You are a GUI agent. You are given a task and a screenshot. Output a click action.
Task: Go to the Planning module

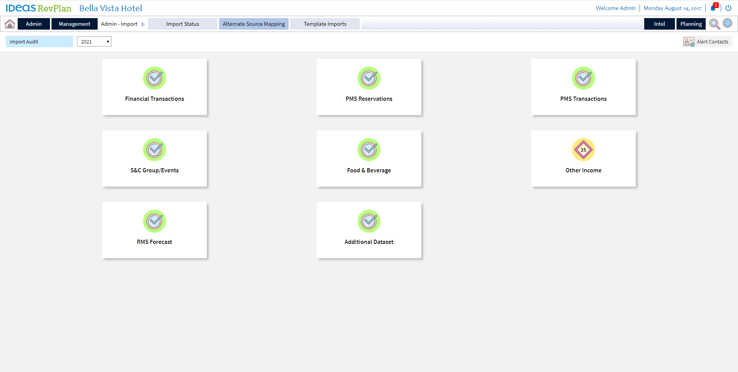(x=691, y=24)
